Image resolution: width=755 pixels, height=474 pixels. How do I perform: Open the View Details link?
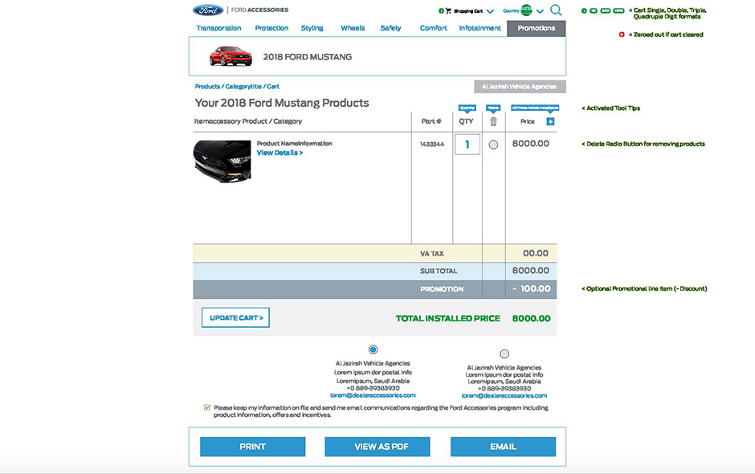280,153
